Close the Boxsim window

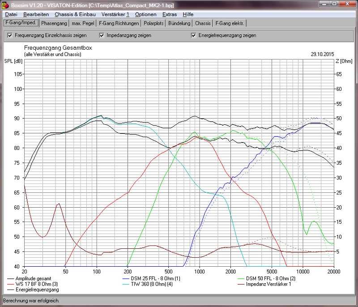click(347, 4)
